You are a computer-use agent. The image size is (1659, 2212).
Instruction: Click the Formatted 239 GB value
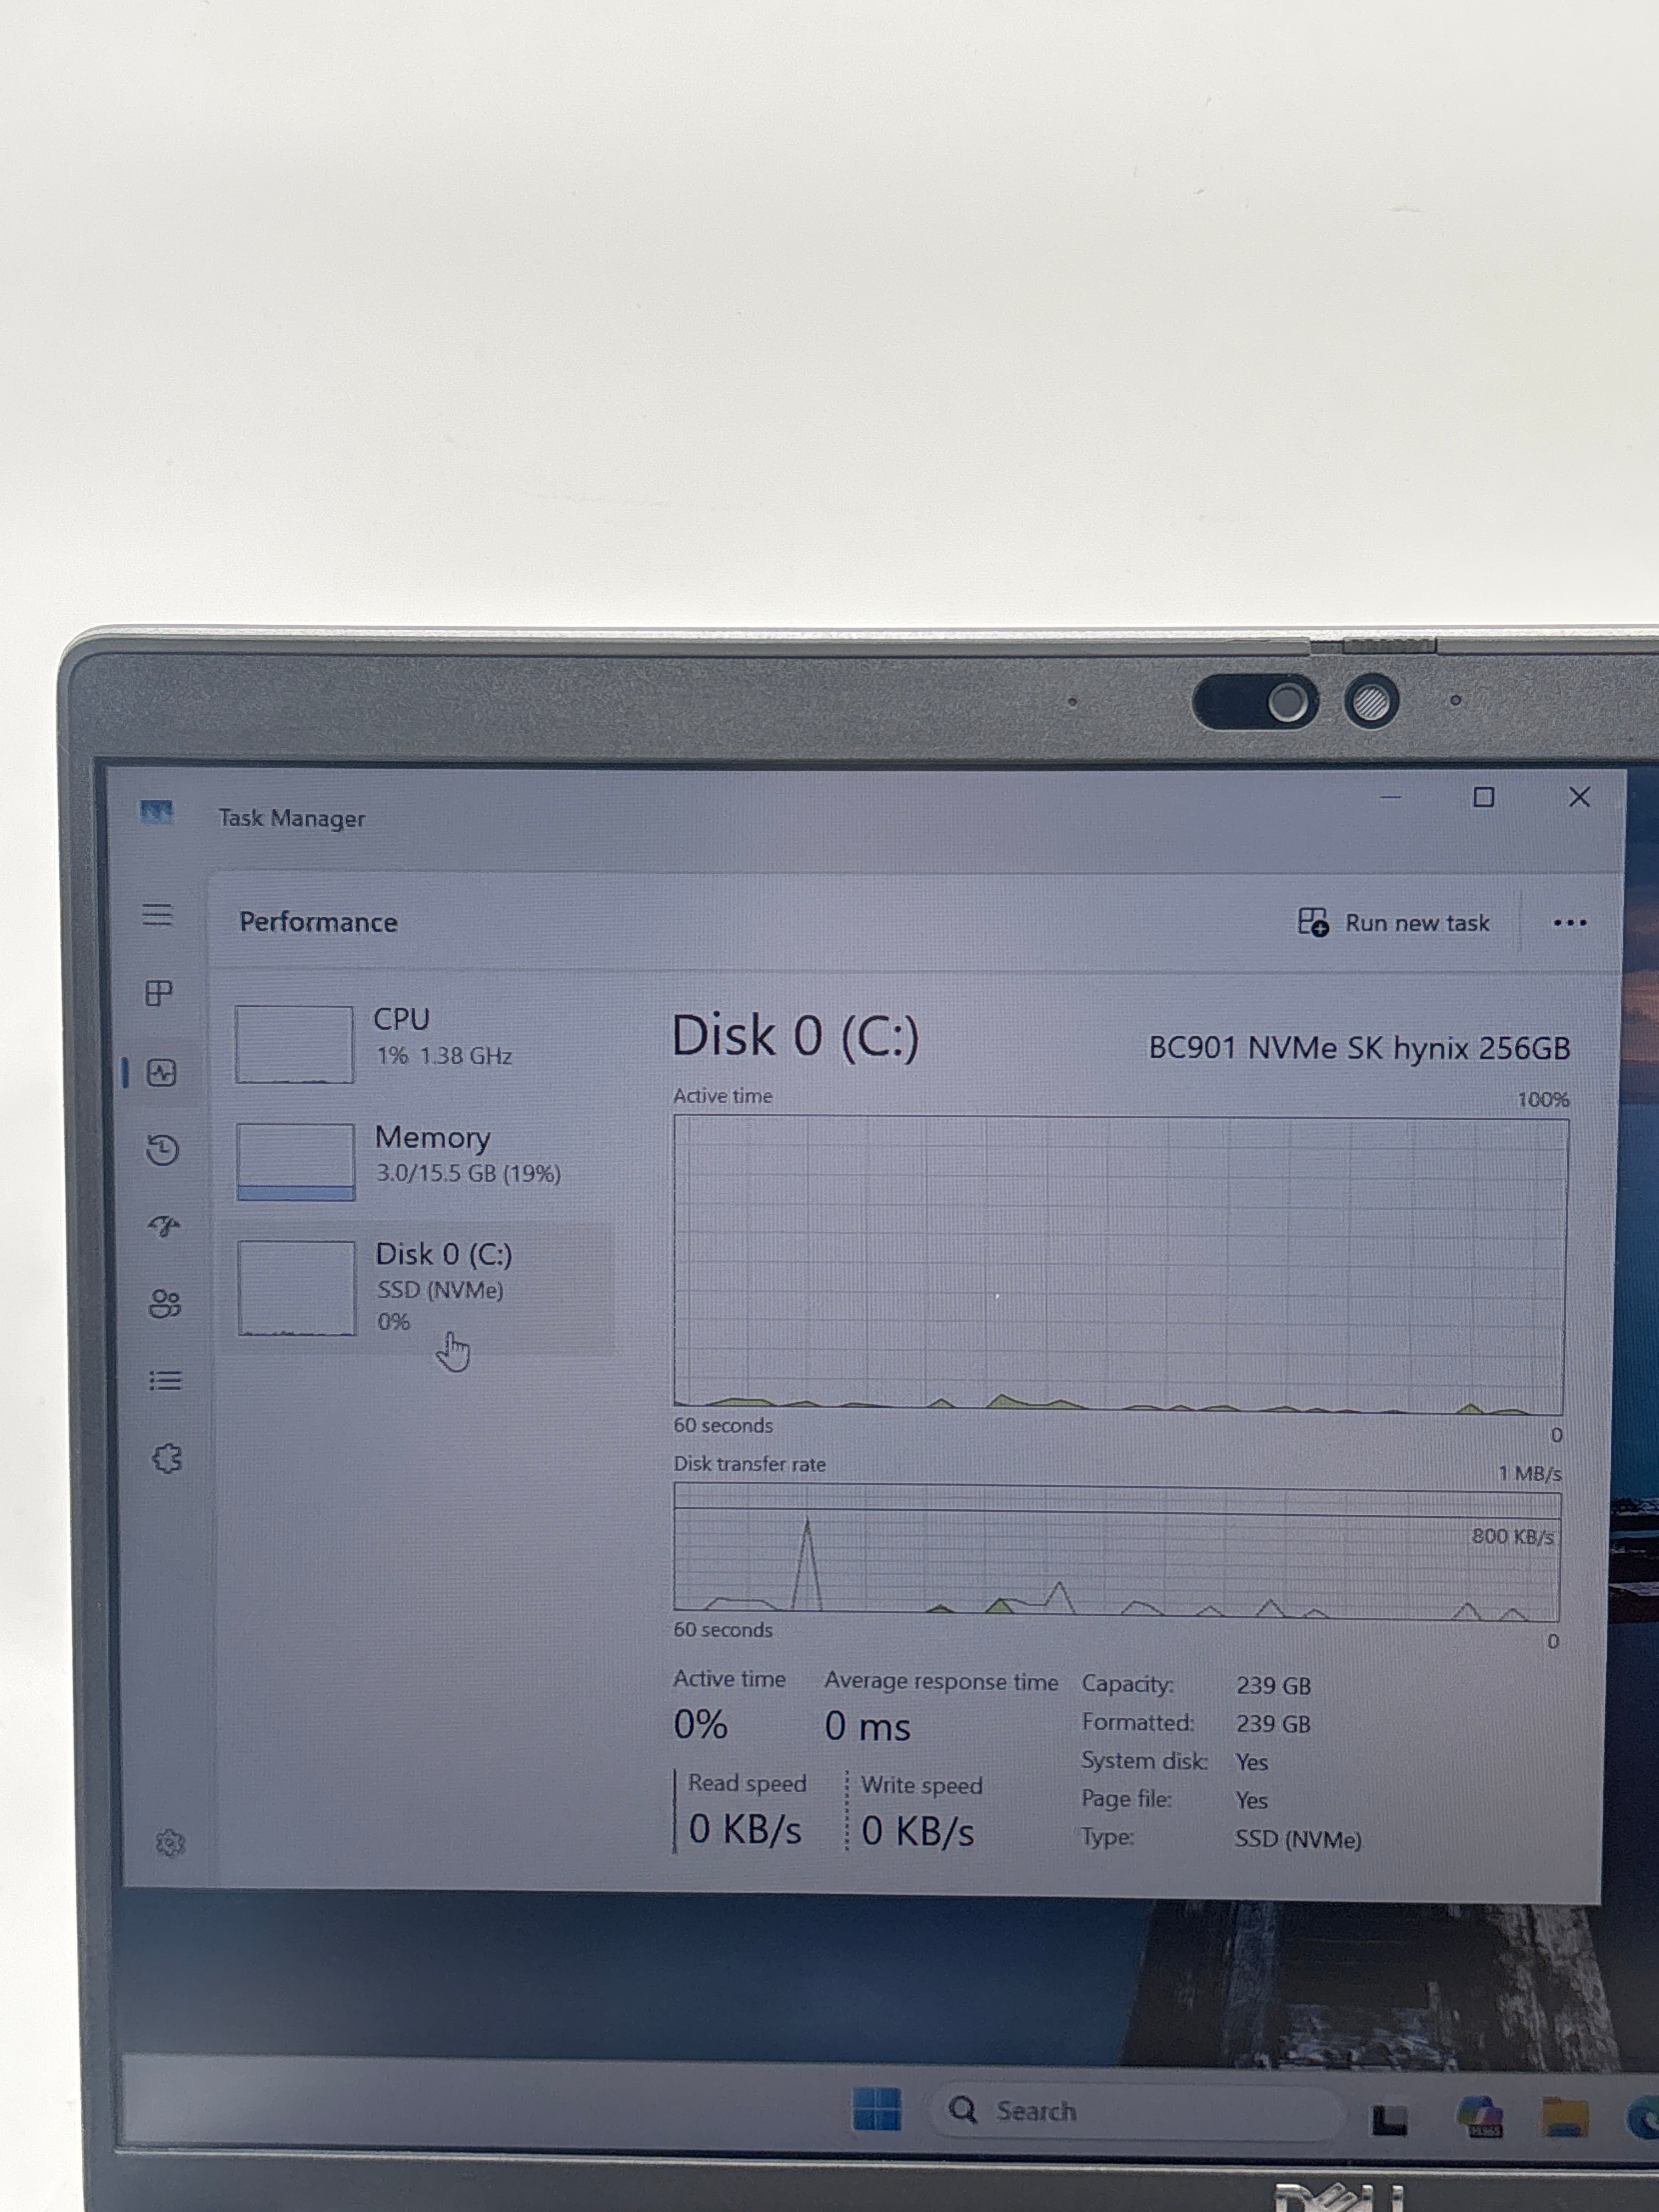pos(1273,1723)
